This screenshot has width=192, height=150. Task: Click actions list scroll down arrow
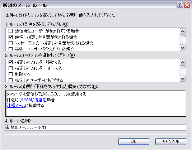pos(183,78)
